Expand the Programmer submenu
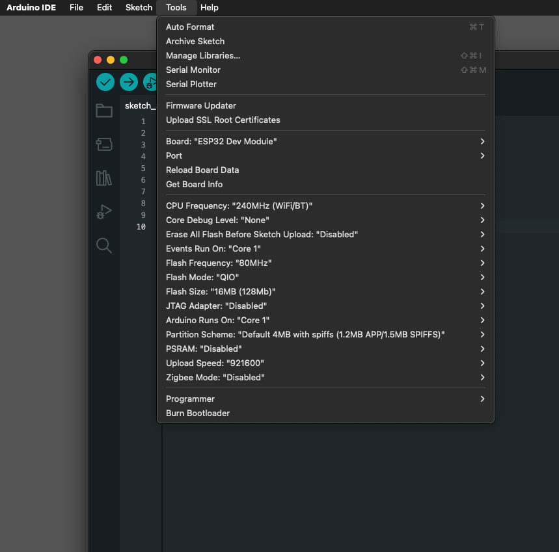The image size is (559, 552). pyautogui.click(x=325, y=399)
